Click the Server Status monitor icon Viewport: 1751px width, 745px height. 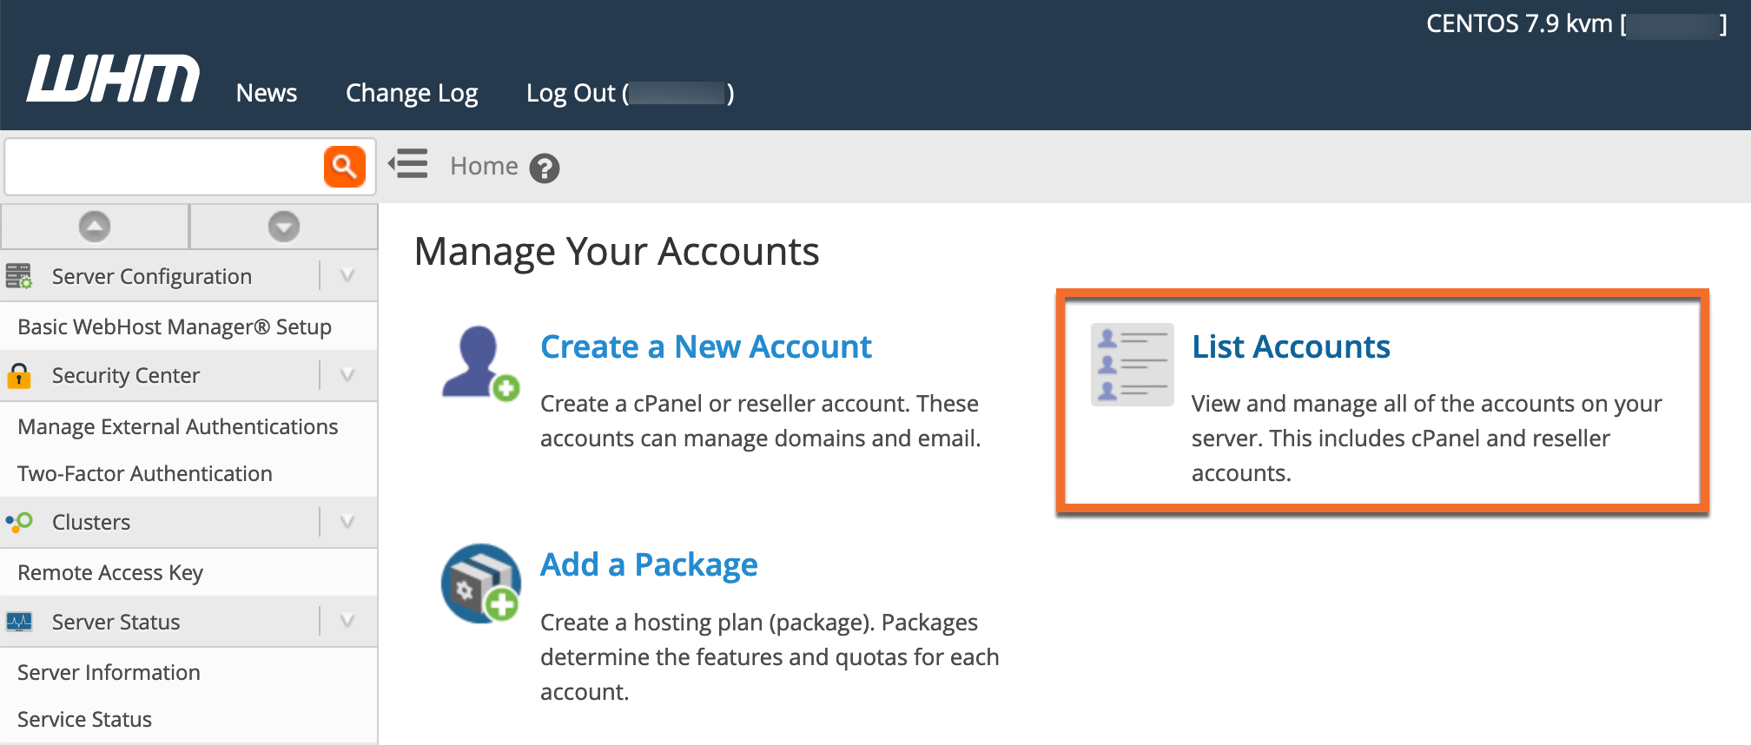(x=19, y=622)
